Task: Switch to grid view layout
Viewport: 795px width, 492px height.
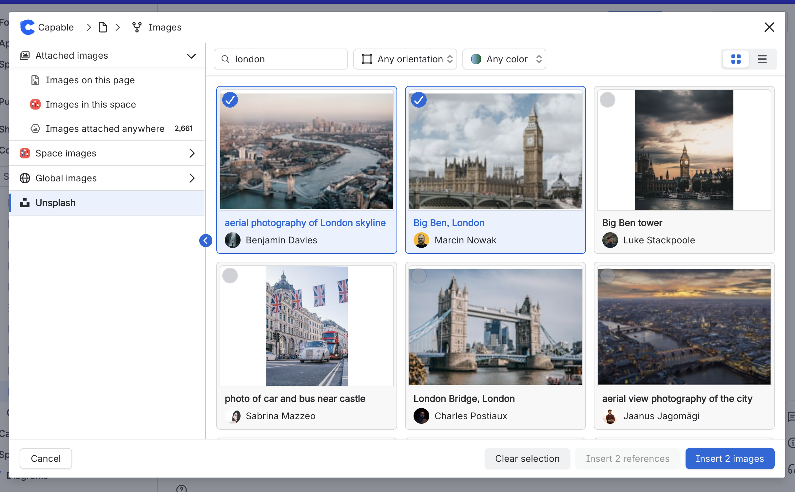Action: point(736,59)
